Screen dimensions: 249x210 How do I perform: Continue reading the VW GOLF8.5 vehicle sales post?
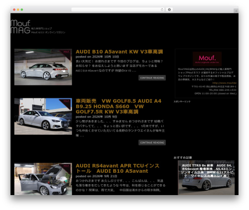click(152, 142)
